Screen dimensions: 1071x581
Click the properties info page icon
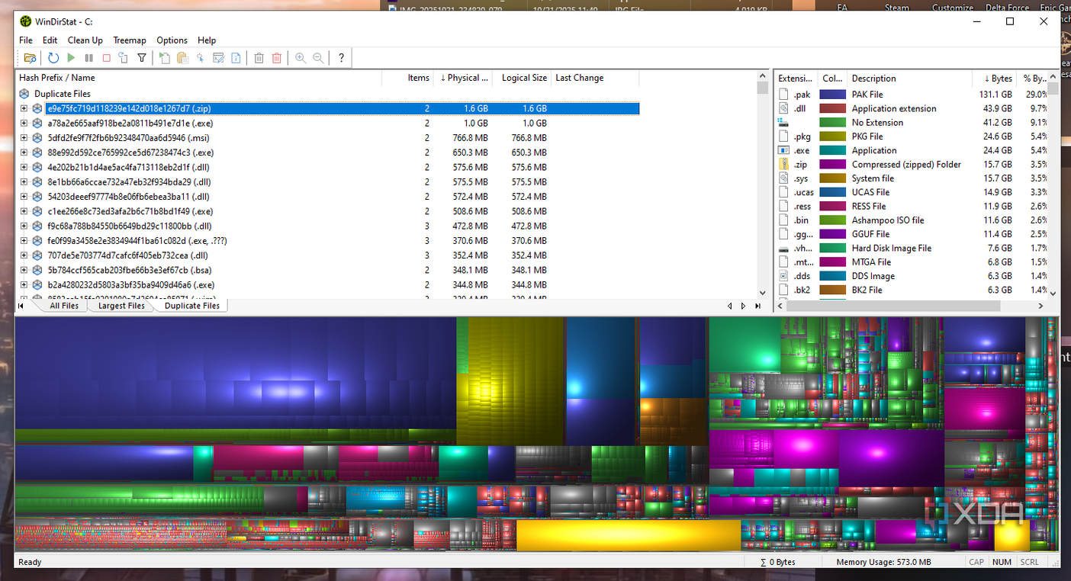click(x=236, y=58)
